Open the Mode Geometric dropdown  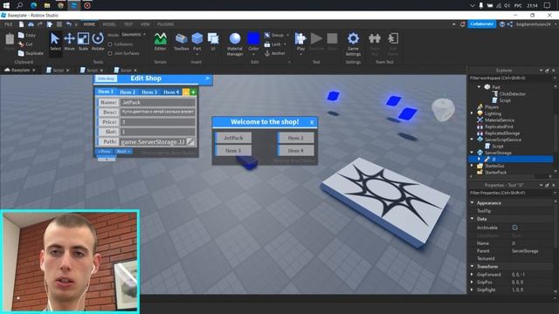point(134,35)
